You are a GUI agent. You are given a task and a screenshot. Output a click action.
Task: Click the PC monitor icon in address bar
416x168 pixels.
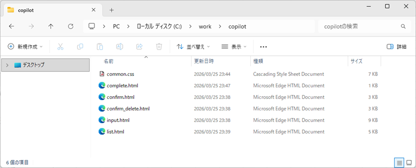[92, 26]
